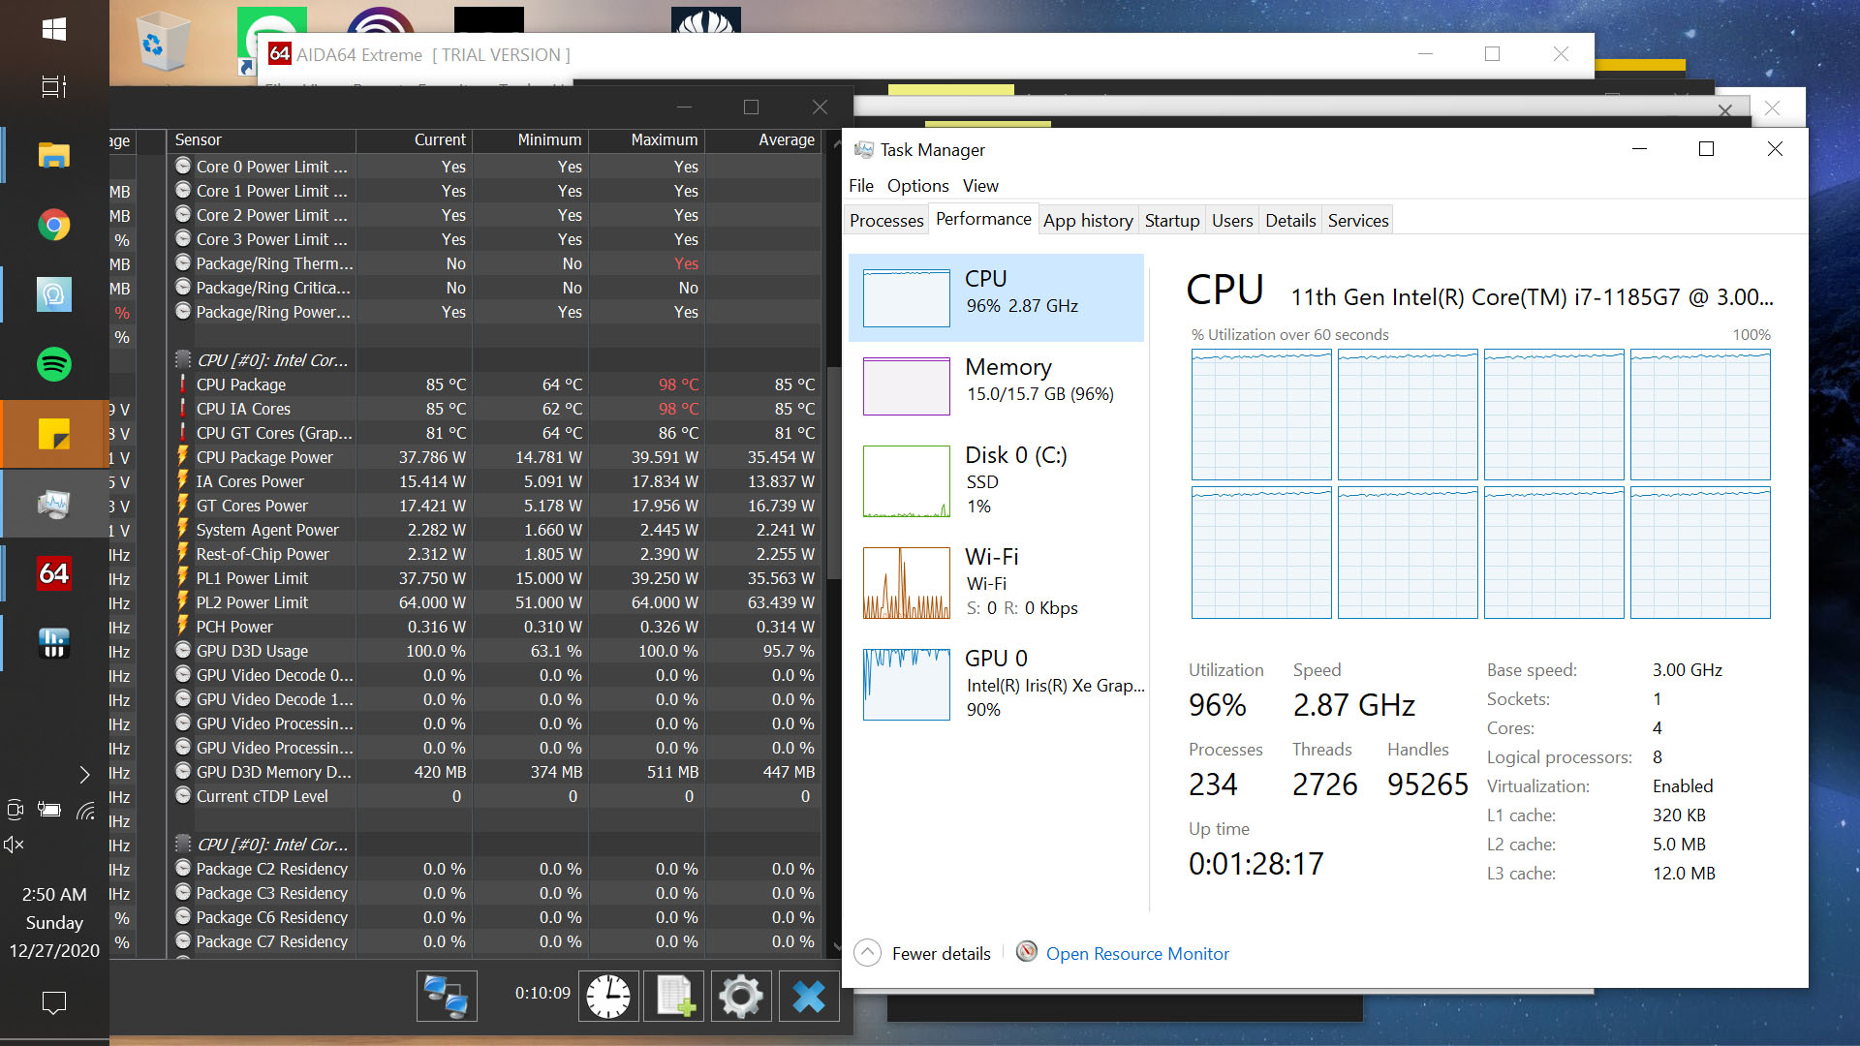
Task: Select the PCH Power row
Action: pyautogui.click(x=494, y=627)
